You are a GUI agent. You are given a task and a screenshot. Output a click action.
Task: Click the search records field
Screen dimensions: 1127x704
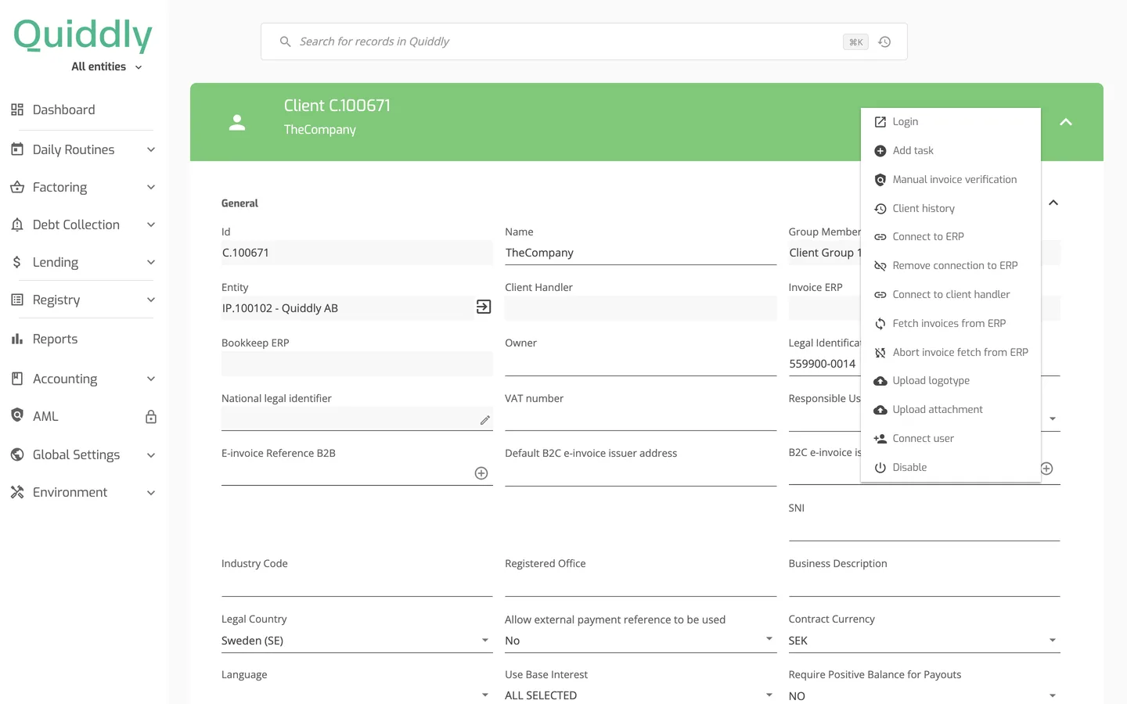[584, 41]
